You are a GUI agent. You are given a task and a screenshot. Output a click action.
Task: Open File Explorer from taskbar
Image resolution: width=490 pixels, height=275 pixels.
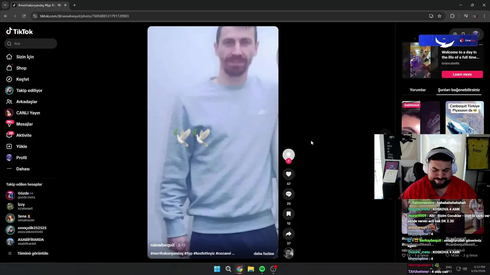pyautogui.click(x=251, y=269)
